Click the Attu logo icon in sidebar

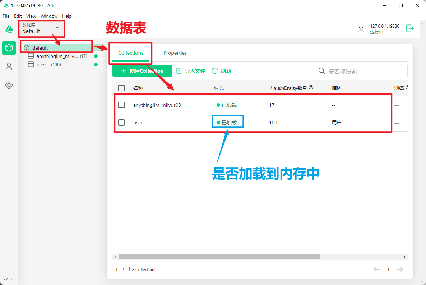click(9, 29)
